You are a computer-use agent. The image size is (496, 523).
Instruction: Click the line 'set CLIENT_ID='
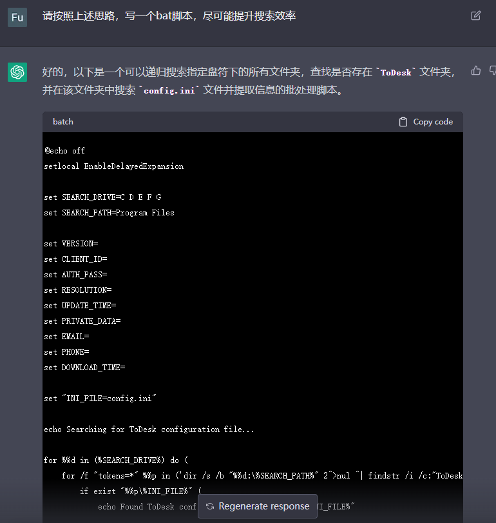(x=75, y=259)
